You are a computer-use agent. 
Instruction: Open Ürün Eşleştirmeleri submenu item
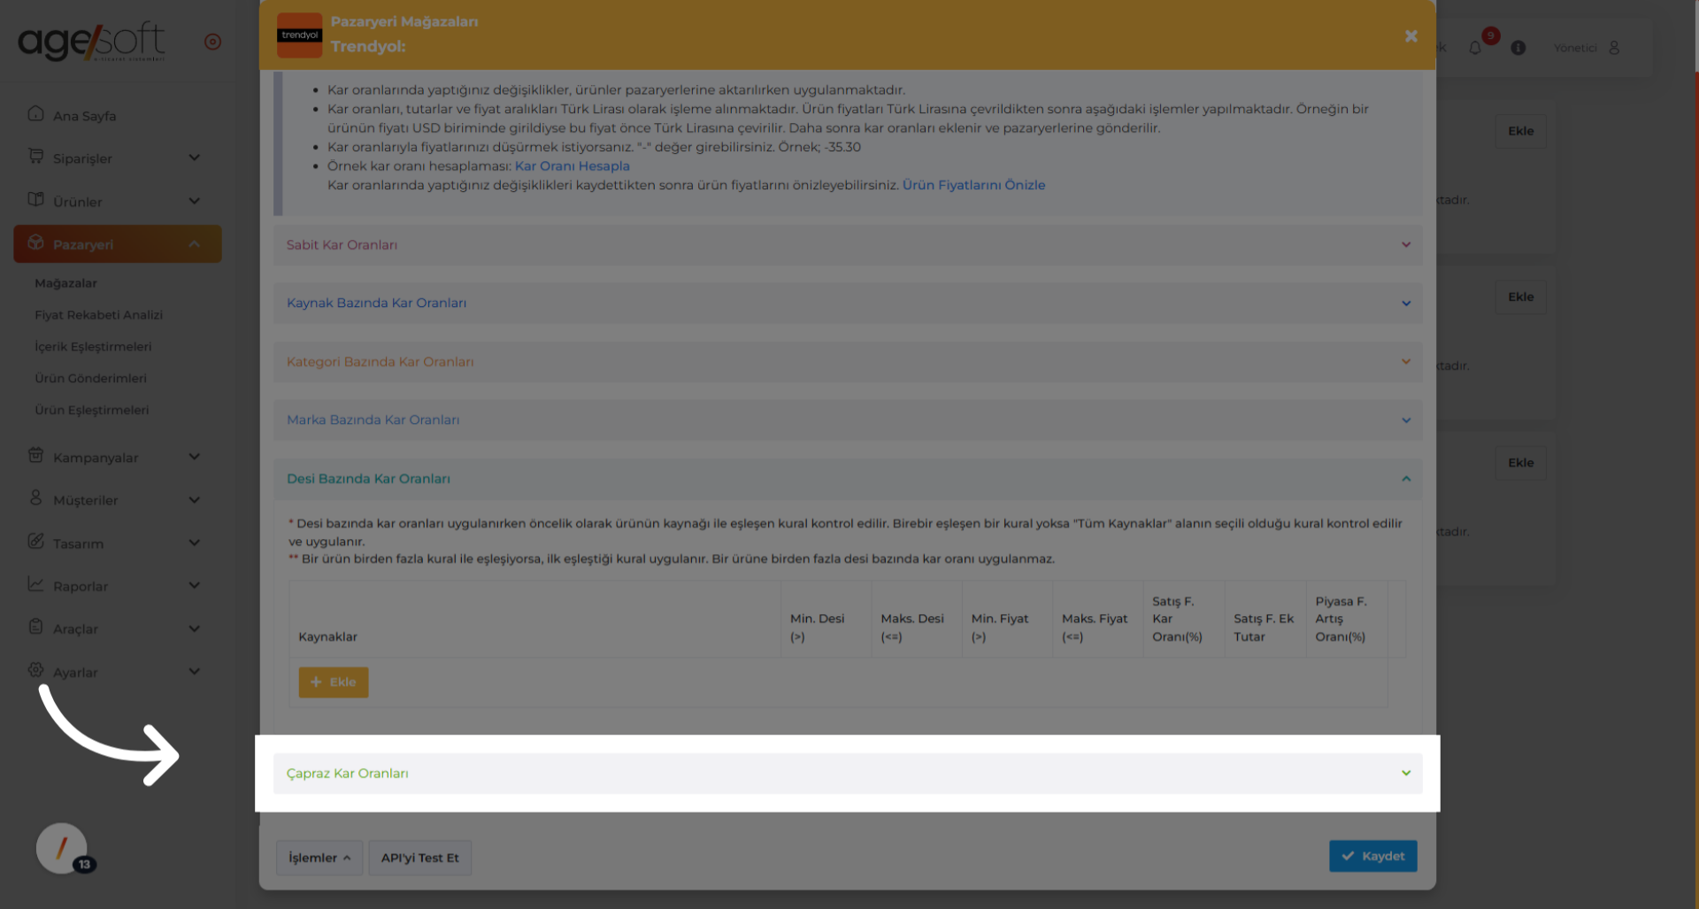click(x=92, y=411)
